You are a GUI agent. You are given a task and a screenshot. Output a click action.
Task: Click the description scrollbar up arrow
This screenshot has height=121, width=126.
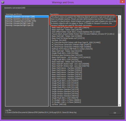[x=119, y=17]
